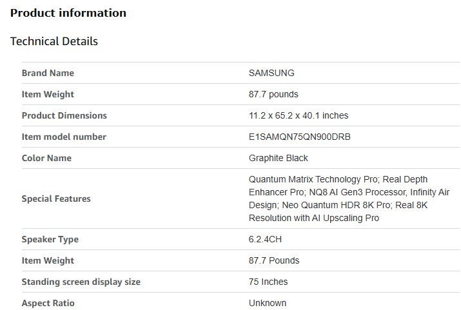Select the Color Name label

click(46, 159)
